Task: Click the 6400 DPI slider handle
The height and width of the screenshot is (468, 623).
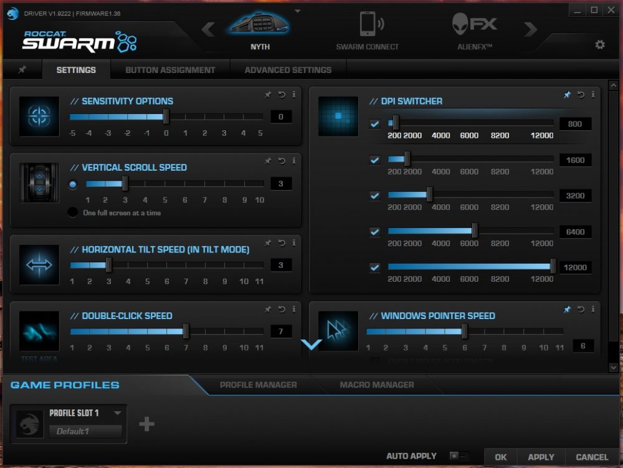Action: coord(474,230)
